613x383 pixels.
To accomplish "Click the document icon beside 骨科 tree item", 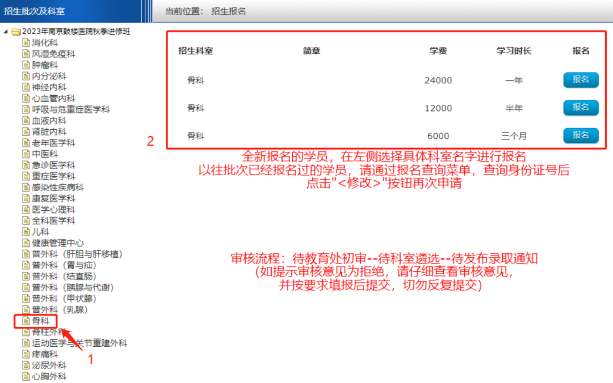I will click(26, 321).
